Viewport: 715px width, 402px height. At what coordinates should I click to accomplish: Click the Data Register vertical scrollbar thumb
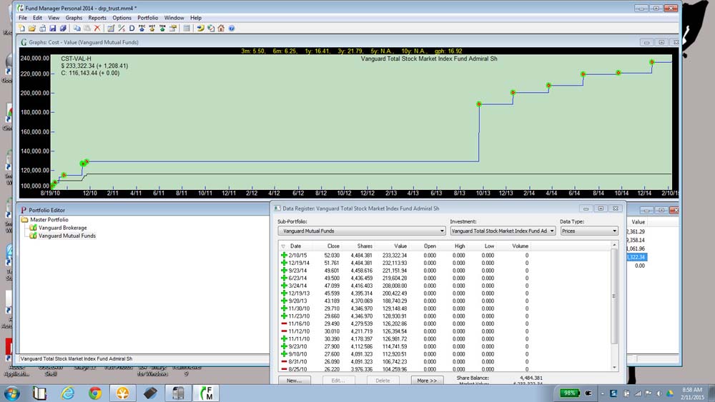[614, 296]
